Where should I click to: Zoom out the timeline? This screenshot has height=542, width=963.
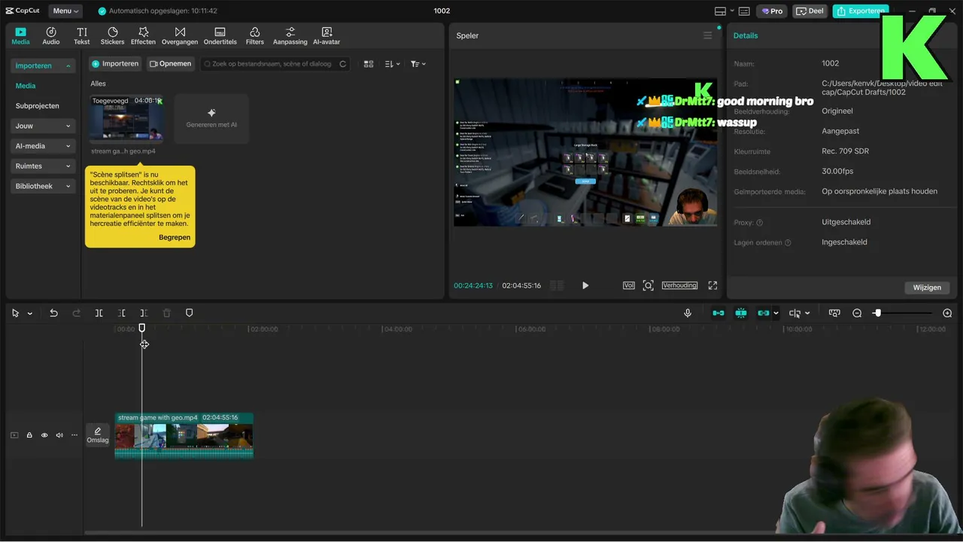click(857, 313)
